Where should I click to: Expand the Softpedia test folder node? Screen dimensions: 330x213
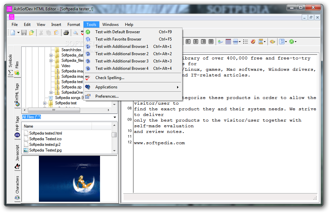pos(45,103)
